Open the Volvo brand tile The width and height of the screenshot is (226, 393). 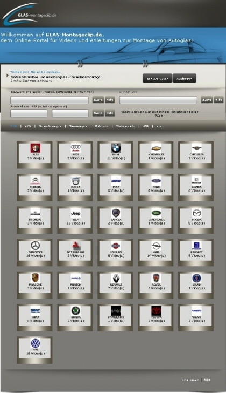click(x=196, y=317)
